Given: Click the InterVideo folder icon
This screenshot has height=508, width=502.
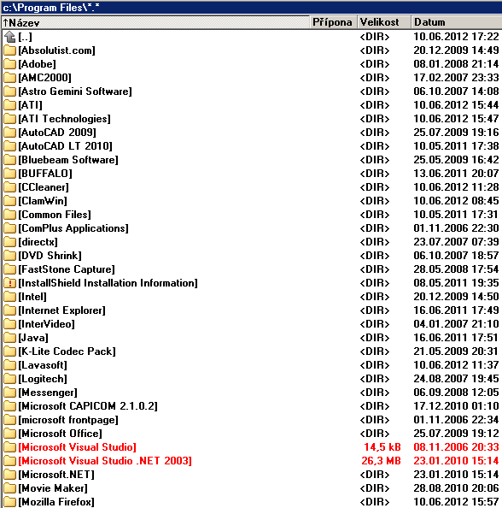Looking at the screenshot, I should (x=10, y=324).
